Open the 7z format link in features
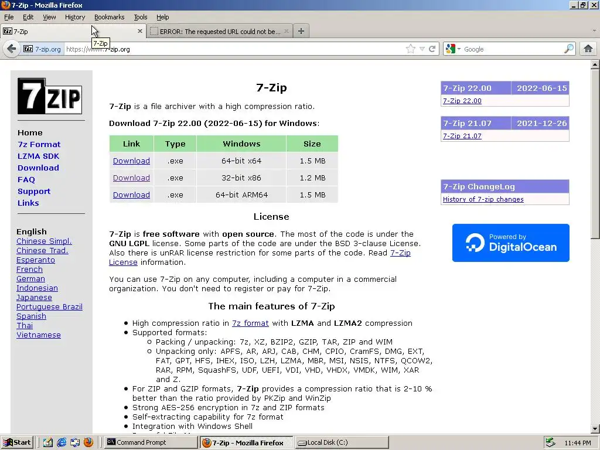 click(250, 323)
